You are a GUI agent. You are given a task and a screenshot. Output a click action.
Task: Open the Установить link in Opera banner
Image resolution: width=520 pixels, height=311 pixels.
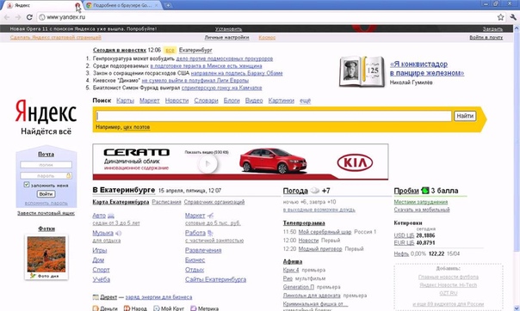[x=228, y=29]
